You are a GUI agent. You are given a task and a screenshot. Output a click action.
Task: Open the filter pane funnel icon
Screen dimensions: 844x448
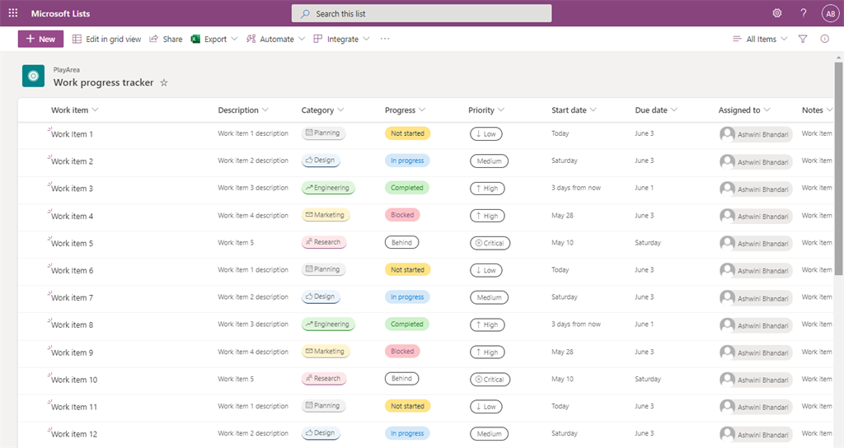point(803,39)
